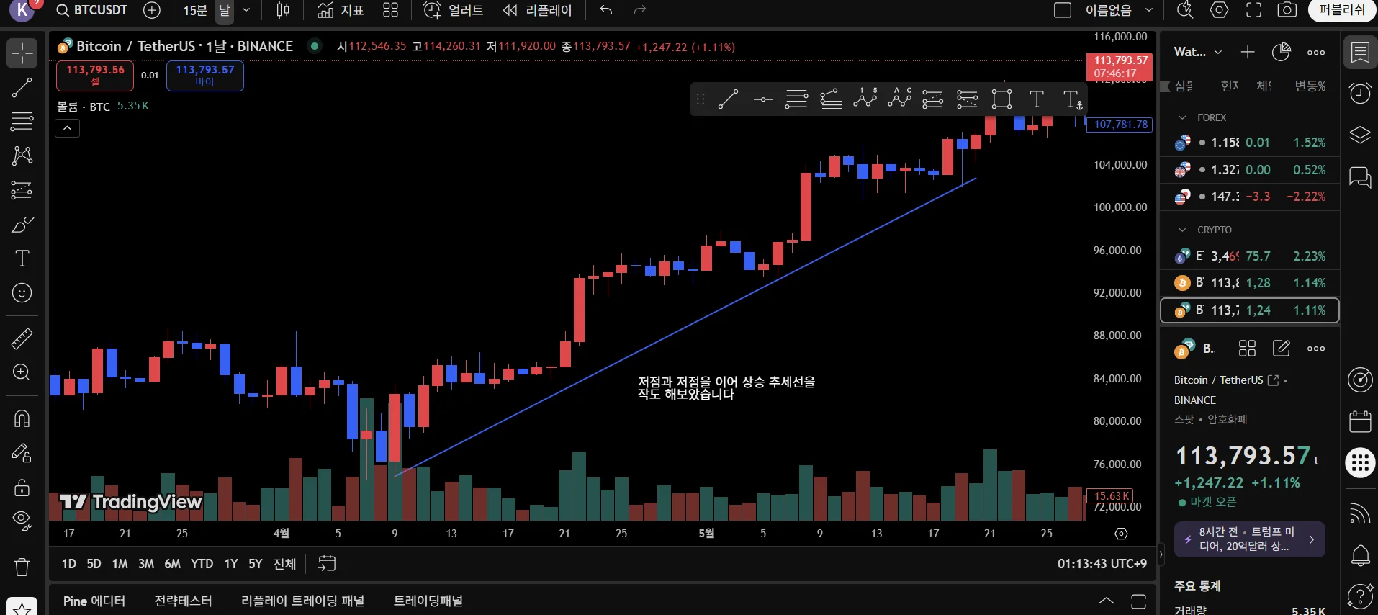This screenshot has width=1378, height=615.
Task: Select the text tool in left sidebar
Action: (x=22, y=259)
